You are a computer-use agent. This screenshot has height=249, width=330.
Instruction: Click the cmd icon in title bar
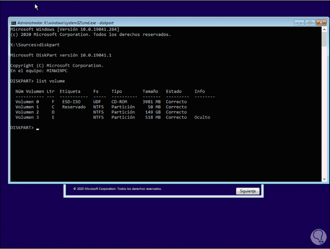(13, 23)
